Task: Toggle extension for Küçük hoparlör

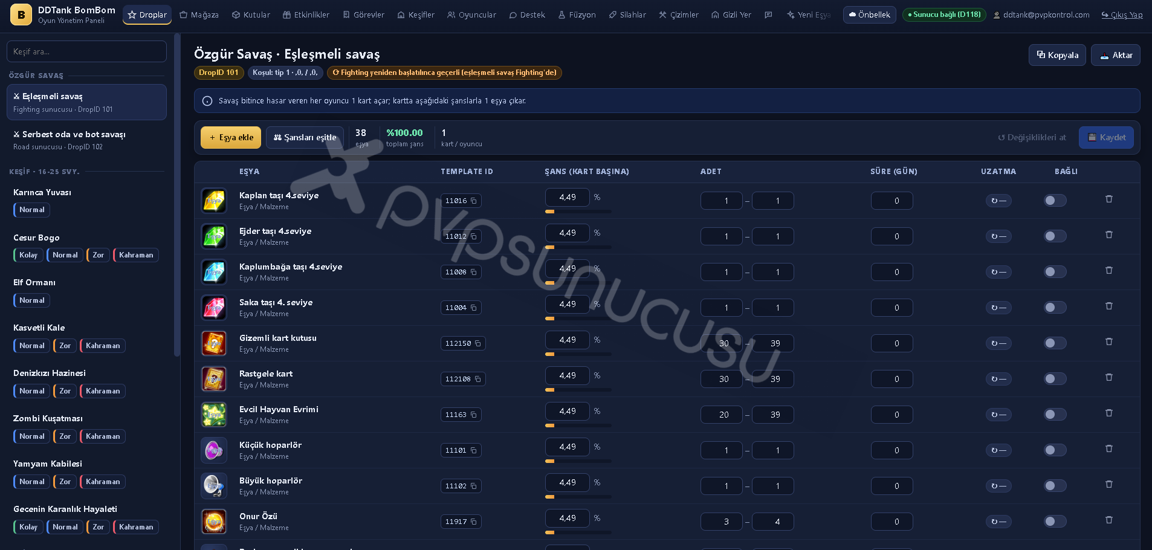Action: (x=998, y=450)
